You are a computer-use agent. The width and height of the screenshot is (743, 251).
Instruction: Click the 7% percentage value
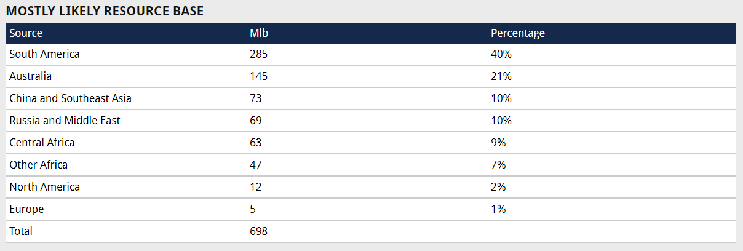pyautogui.click(x=498, y=165)
